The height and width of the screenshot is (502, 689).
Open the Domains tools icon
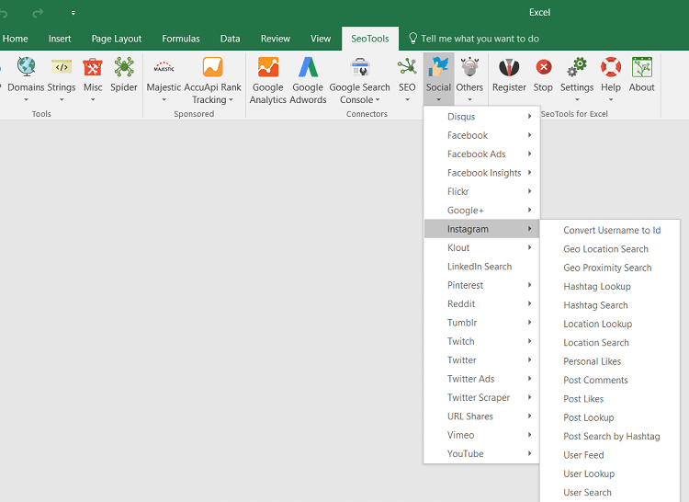[x=27, y=67]
